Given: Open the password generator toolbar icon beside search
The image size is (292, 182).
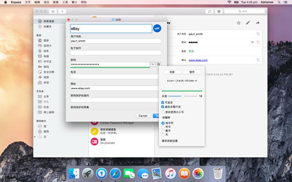Looking at the screenshot, I should coord(219,12).
